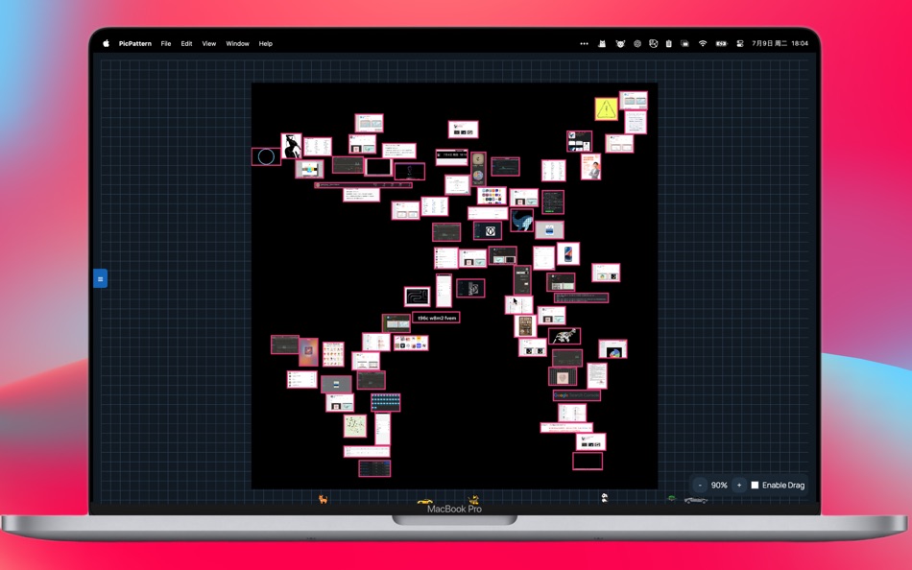Select the white panda icon at bottom
This screenshot has height=570, width=912.
[x=603, y=496]
